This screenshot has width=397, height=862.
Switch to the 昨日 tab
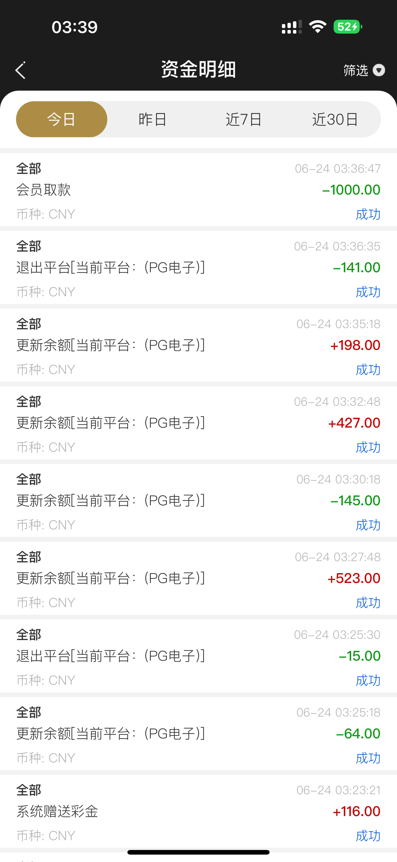point(152,119)
